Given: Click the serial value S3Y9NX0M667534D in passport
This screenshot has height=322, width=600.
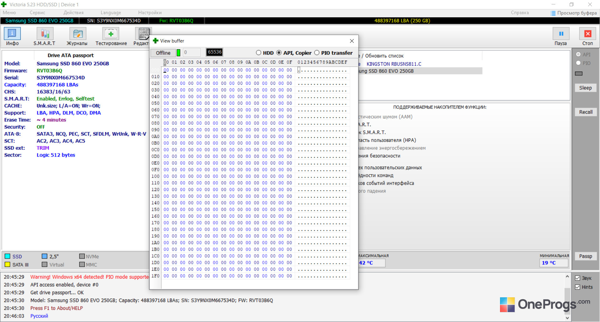Looking at the screenshot, I should point(61,78).
